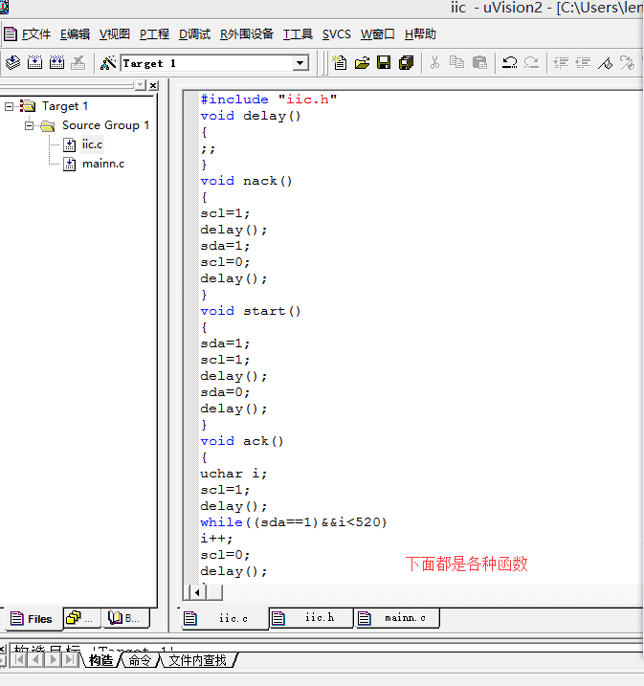The image size is (644, 686).
Task: Click the output tabs next arrow
Action: click(x=54, y=659)
